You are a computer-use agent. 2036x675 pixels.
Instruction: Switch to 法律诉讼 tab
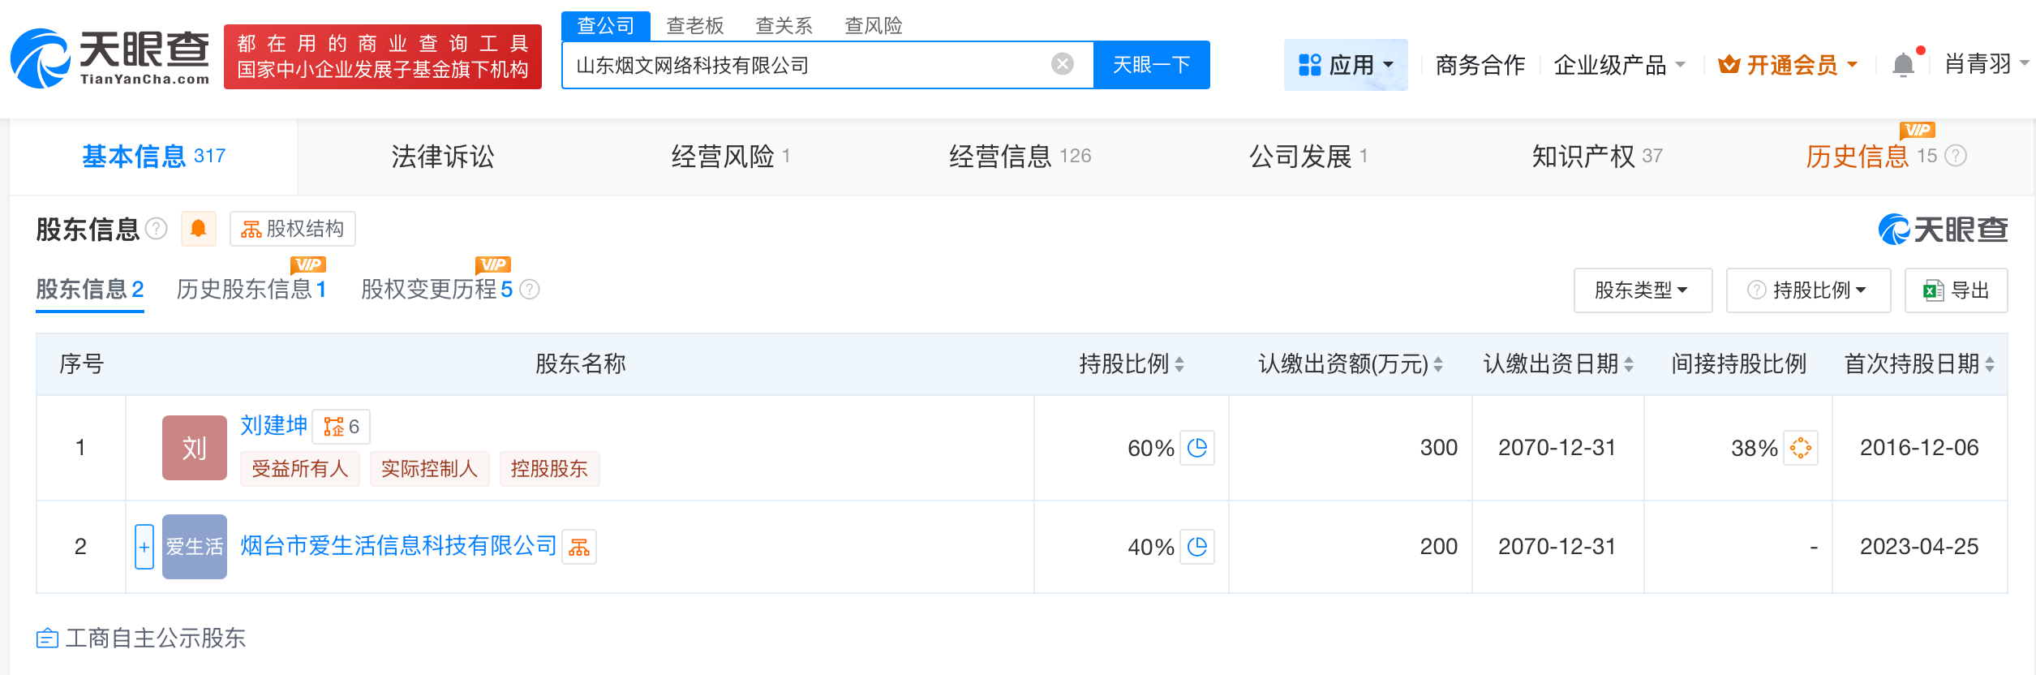point(442,156)
